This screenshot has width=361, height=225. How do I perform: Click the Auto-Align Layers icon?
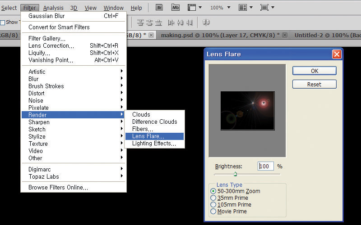pos(206,22)
